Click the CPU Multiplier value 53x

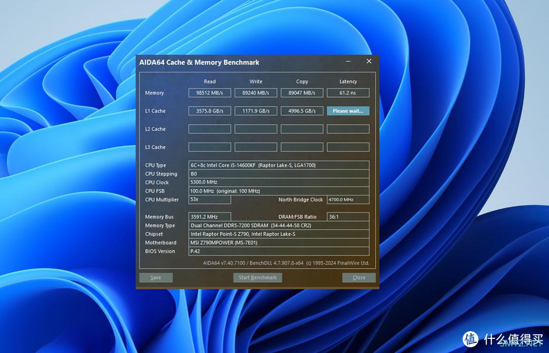point(210,199)
